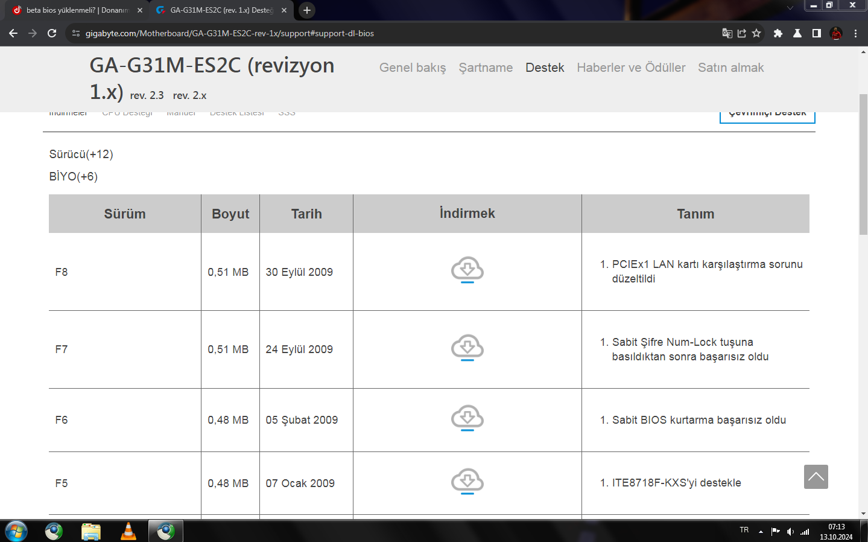Download the F8 BIOS version
The height and width of the screenshot is (542, 868).
[467, 270]
